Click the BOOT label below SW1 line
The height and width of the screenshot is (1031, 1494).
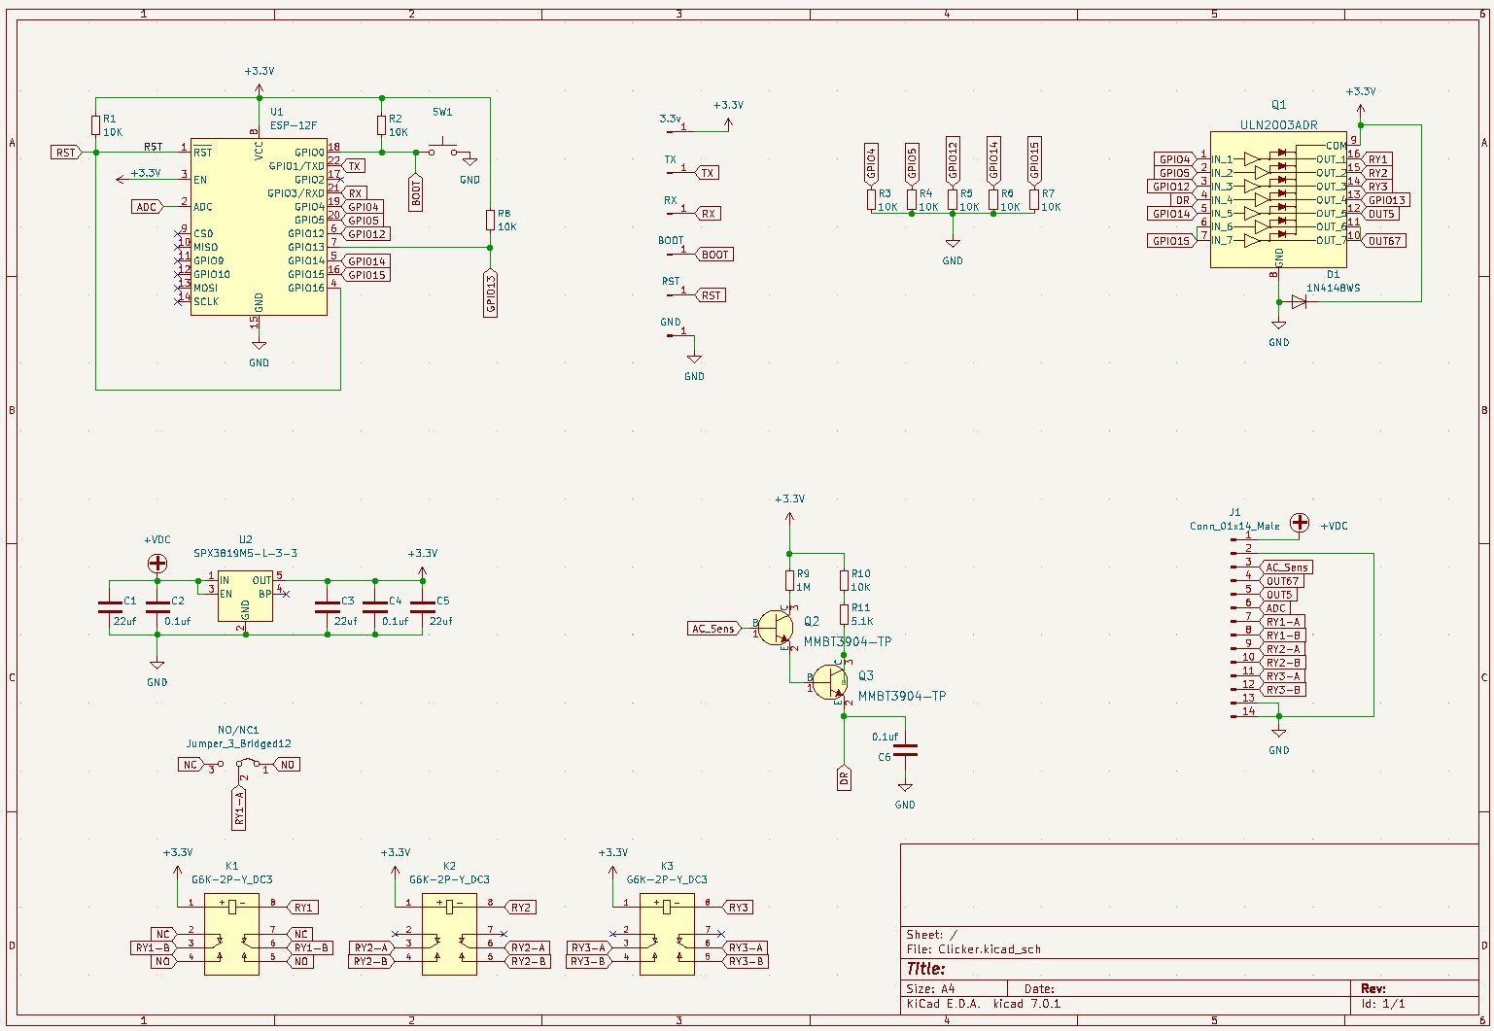(416, 193)
